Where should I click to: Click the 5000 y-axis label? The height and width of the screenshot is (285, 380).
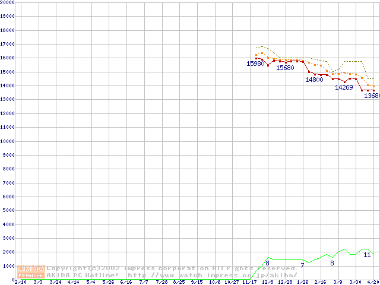pyautogui.click(x=8, y=210)
